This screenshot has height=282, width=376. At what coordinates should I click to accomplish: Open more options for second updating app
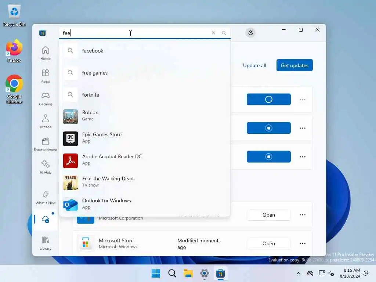tap(303, 128)
